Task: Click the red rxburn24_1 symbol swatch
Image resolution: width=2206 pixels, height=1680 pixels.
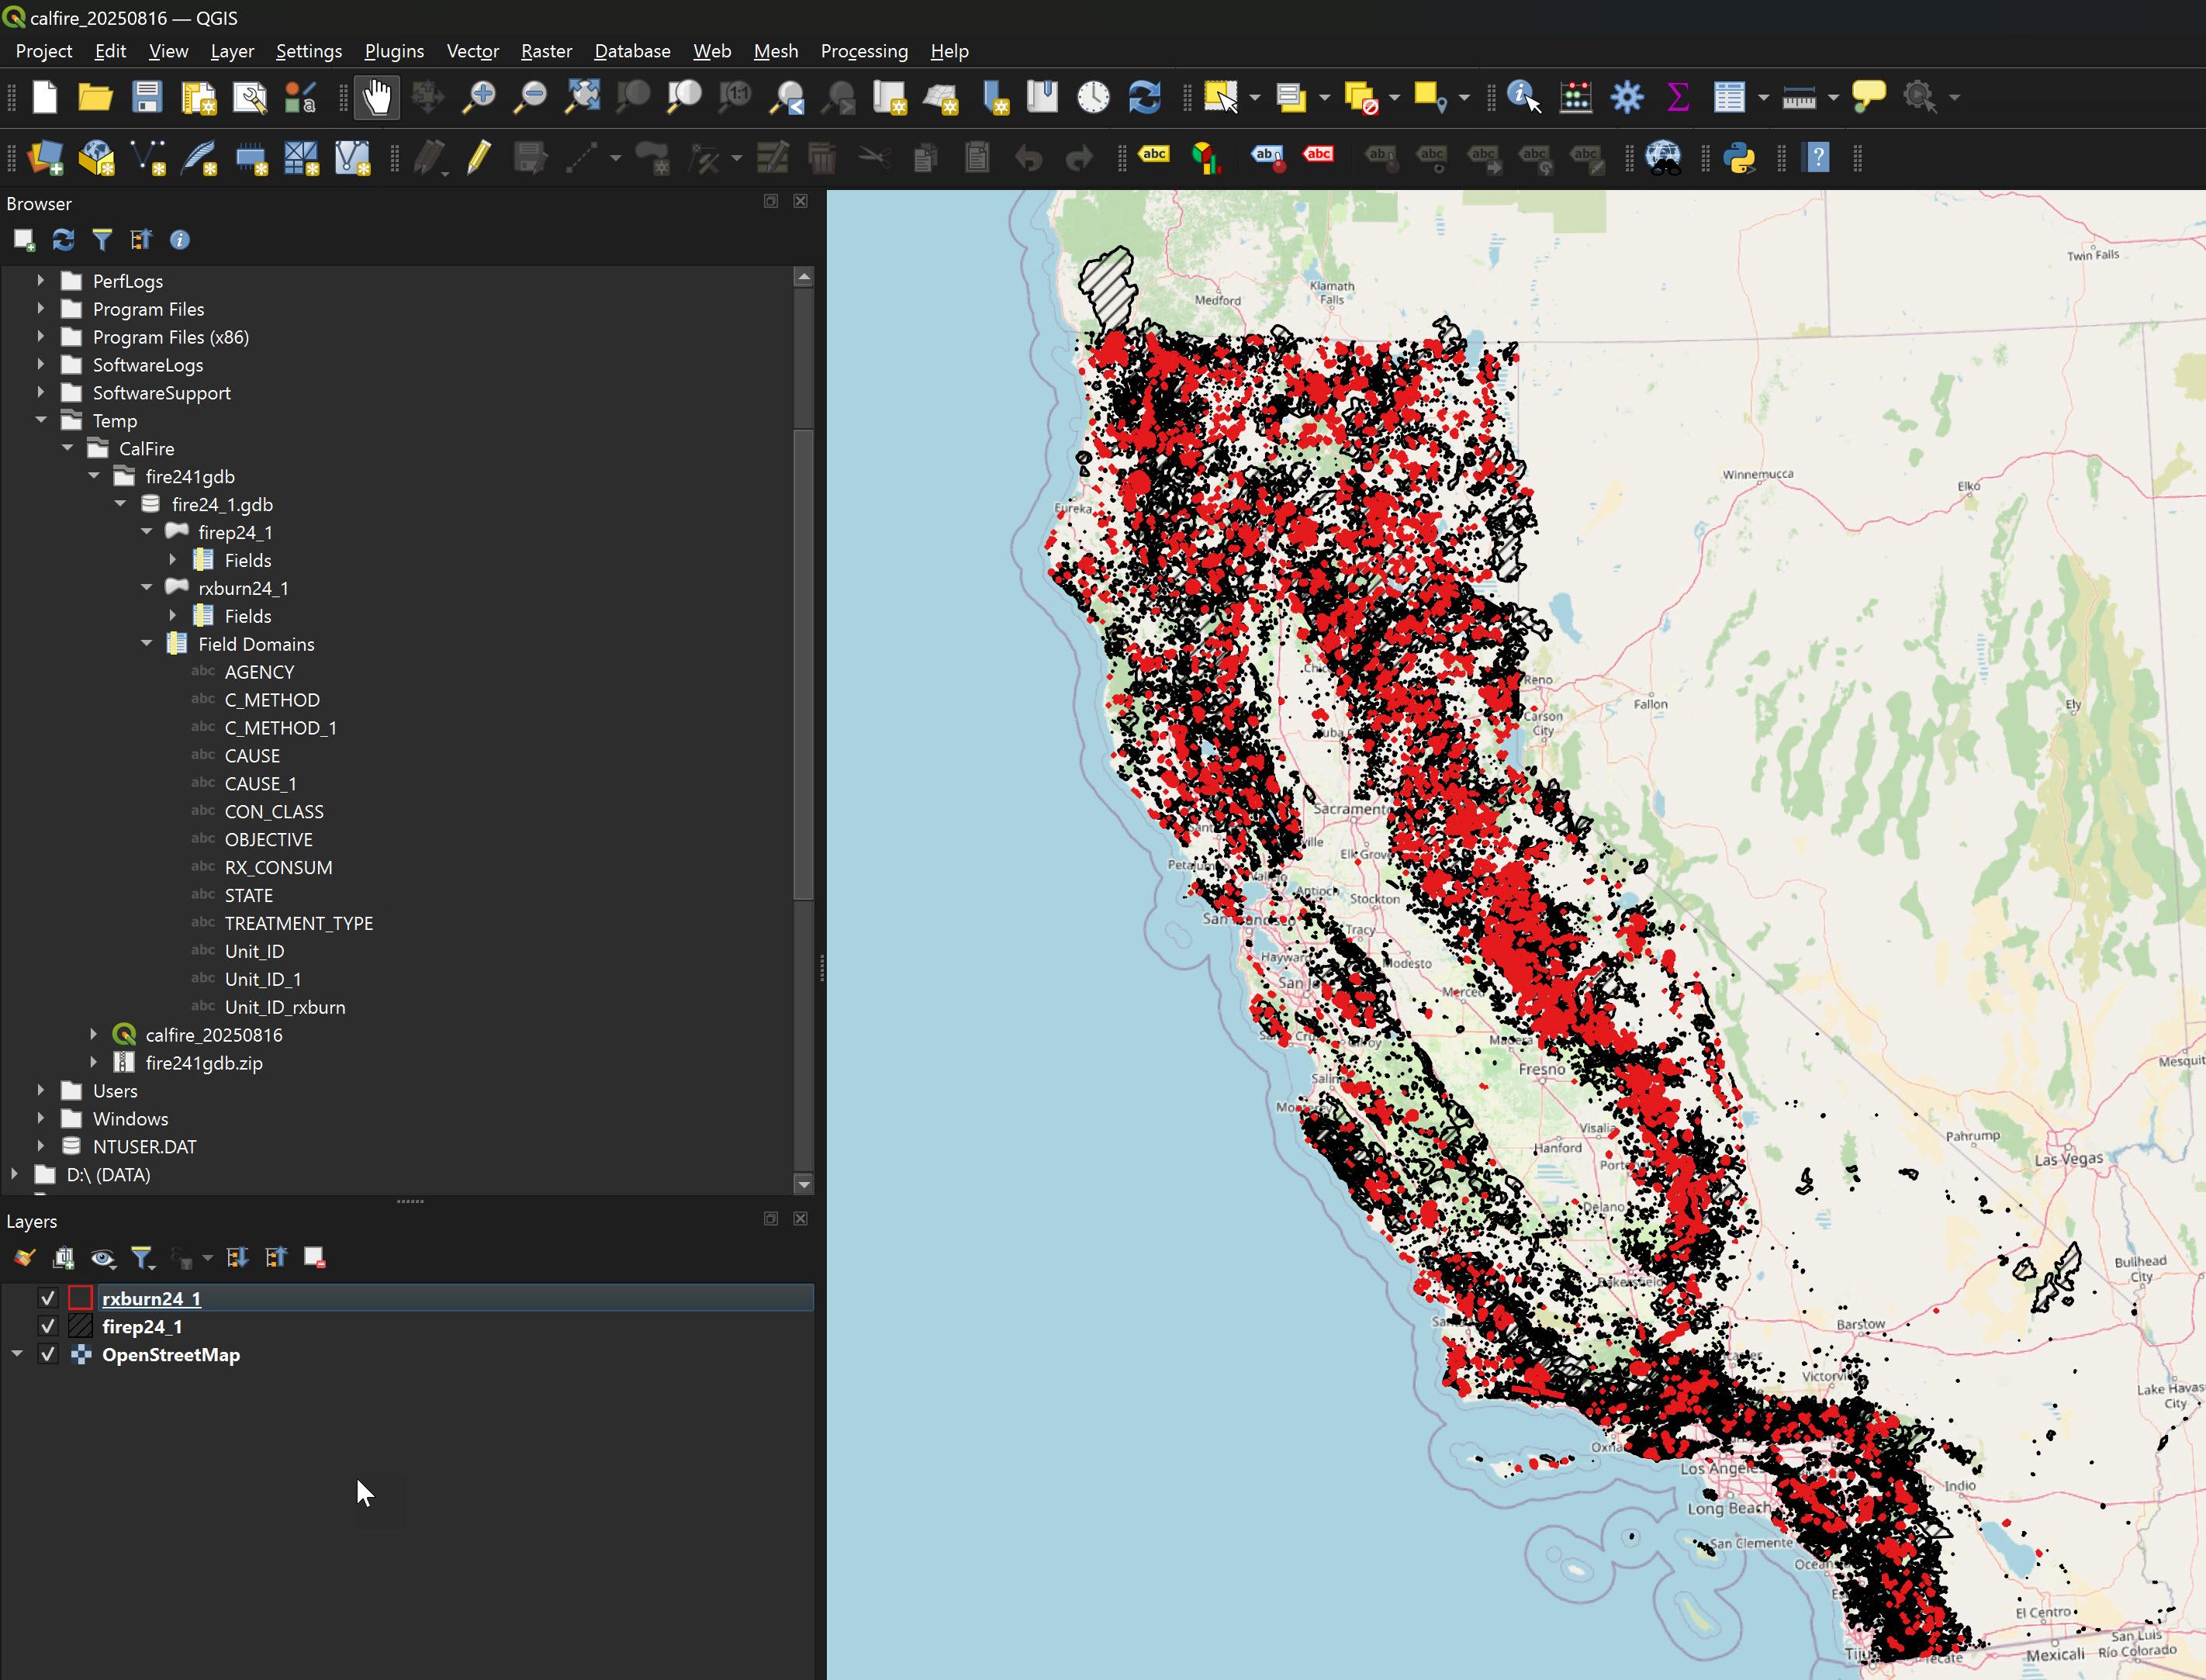Action: click(81, 1298)
